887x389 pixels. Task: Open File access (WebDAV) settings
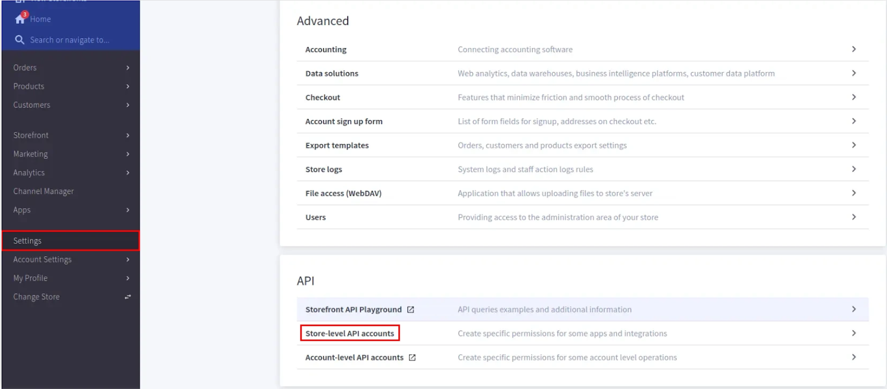[x=343, y=194]
